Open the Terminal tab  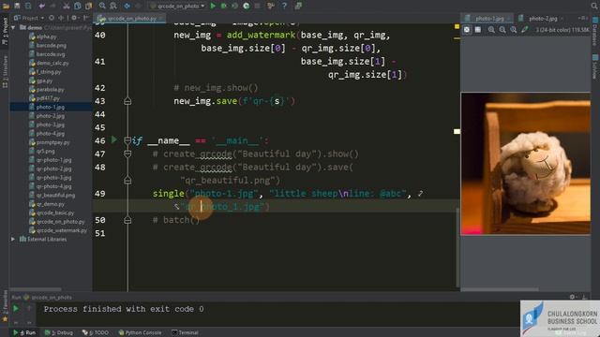pyautogui.click(x=186, y=332)
